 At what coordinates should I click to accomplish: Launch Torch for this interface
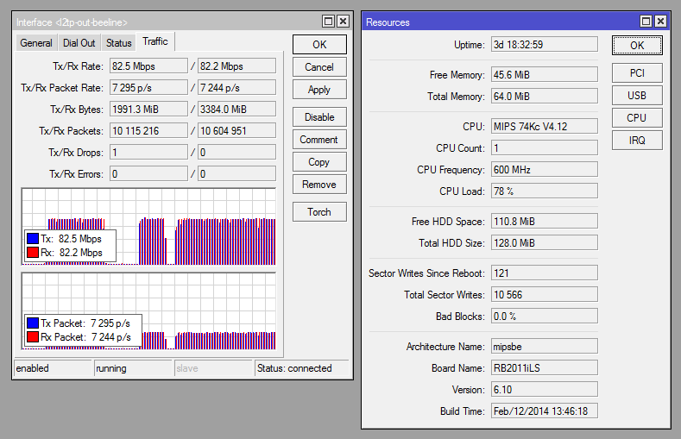tap(319, 212)
